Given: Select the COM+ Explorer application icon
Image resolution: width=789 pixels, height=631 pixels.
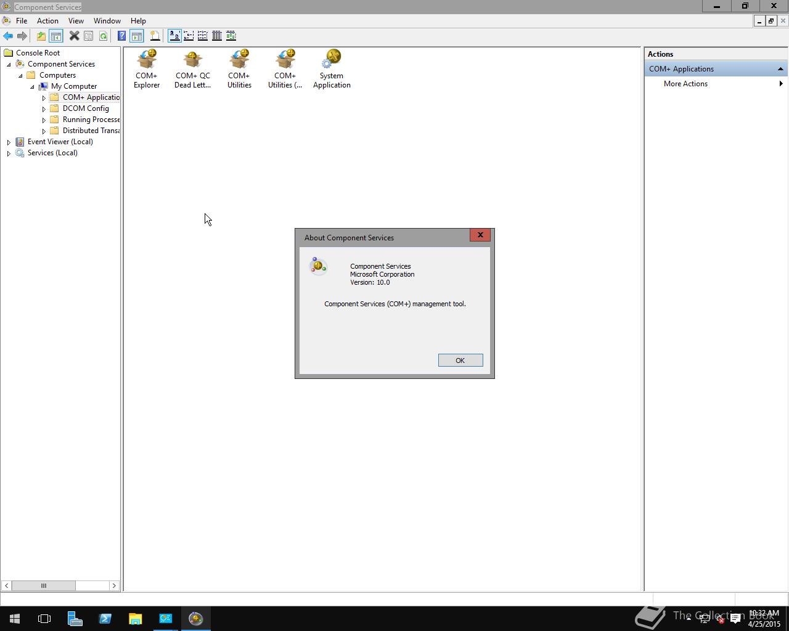Looking at the screenshot, I should click(147, 69).
